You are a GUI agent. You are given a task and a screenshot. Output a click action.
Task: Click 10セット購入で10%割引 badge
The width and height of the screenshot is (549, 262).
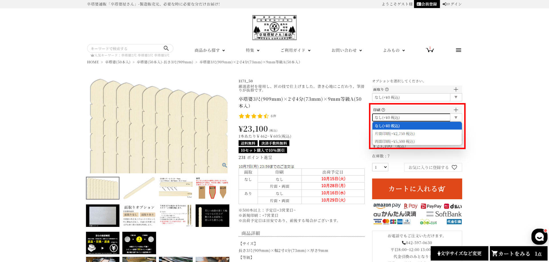point(263,150)
